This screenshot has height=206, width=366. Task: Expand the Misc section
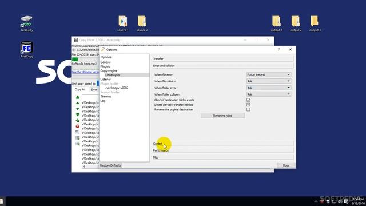pos(222,157)
